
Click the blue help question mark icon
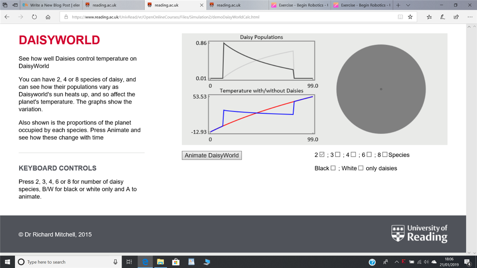tap(372, 262)
